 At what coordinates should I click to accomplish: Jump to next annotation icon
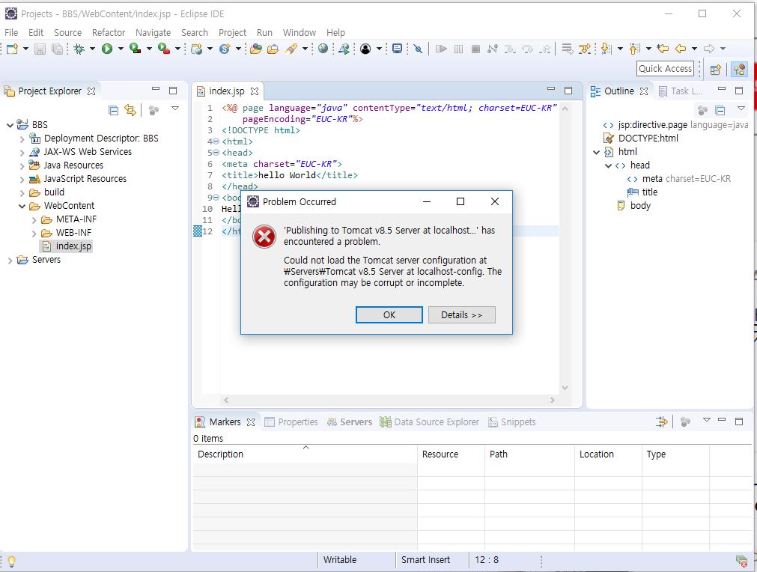click(x=606, y=48)
